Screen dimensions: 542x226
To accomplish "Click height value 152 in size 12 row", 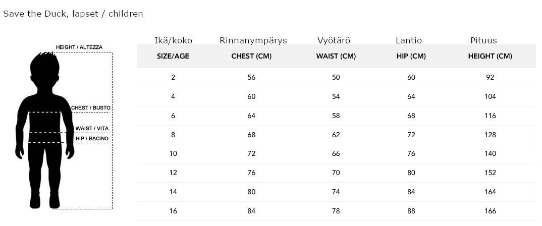I will [490, 173].
